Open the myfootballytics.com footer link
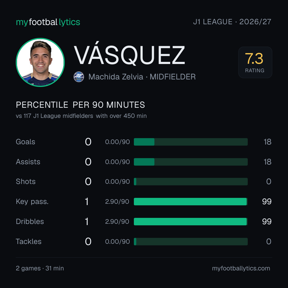This screenshot has height=288, width=288. pos(241,268)
